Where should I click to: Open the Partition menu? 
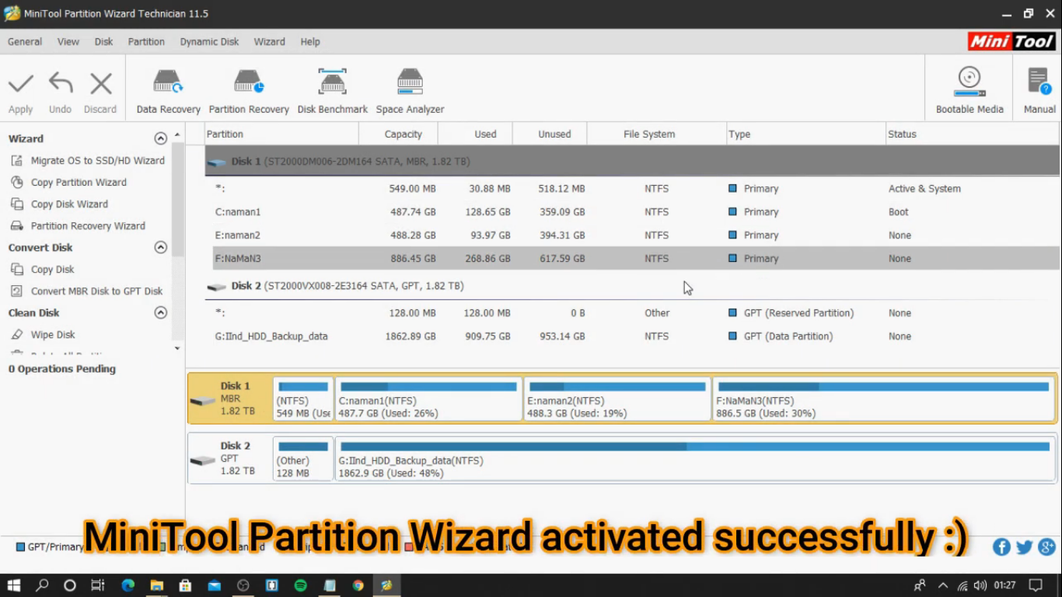pyautogui.click(x=146, y=41)
